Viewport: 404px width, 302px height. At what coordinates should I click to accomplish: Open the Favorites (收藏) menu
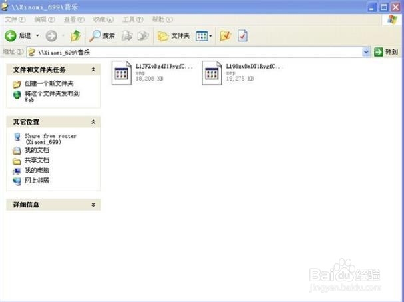[103, 19]
